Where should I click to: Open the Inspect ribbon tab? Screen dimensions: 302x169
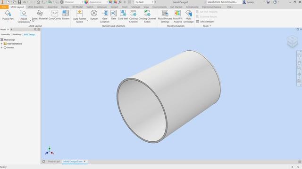click(114, 7)
